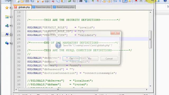Click the Find binoculars icon
This screenshot has height=95, width=169.
(x=81, y=1)
